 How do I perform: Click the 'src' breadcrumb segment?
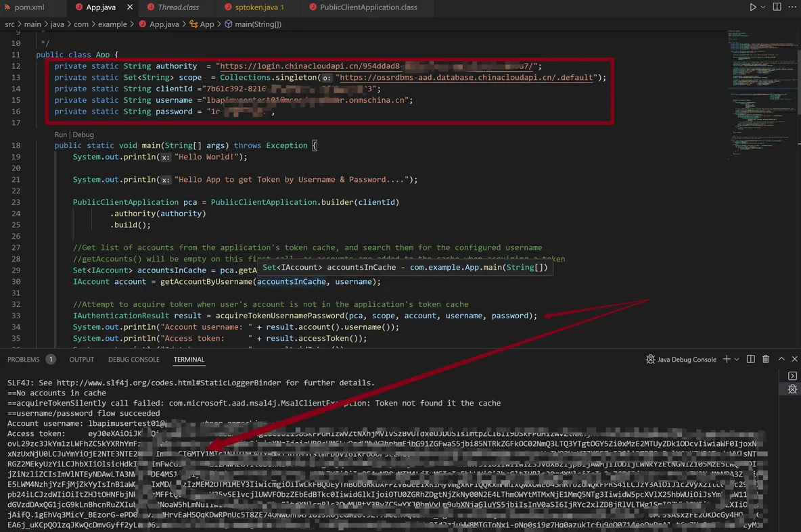[9, 24]
